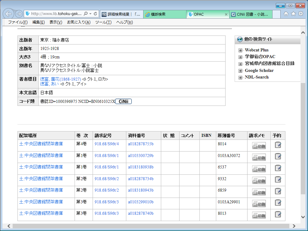The image size is (308, 231).
Task: Click the Webcat Plus label
Action: (x=257, y=50)
